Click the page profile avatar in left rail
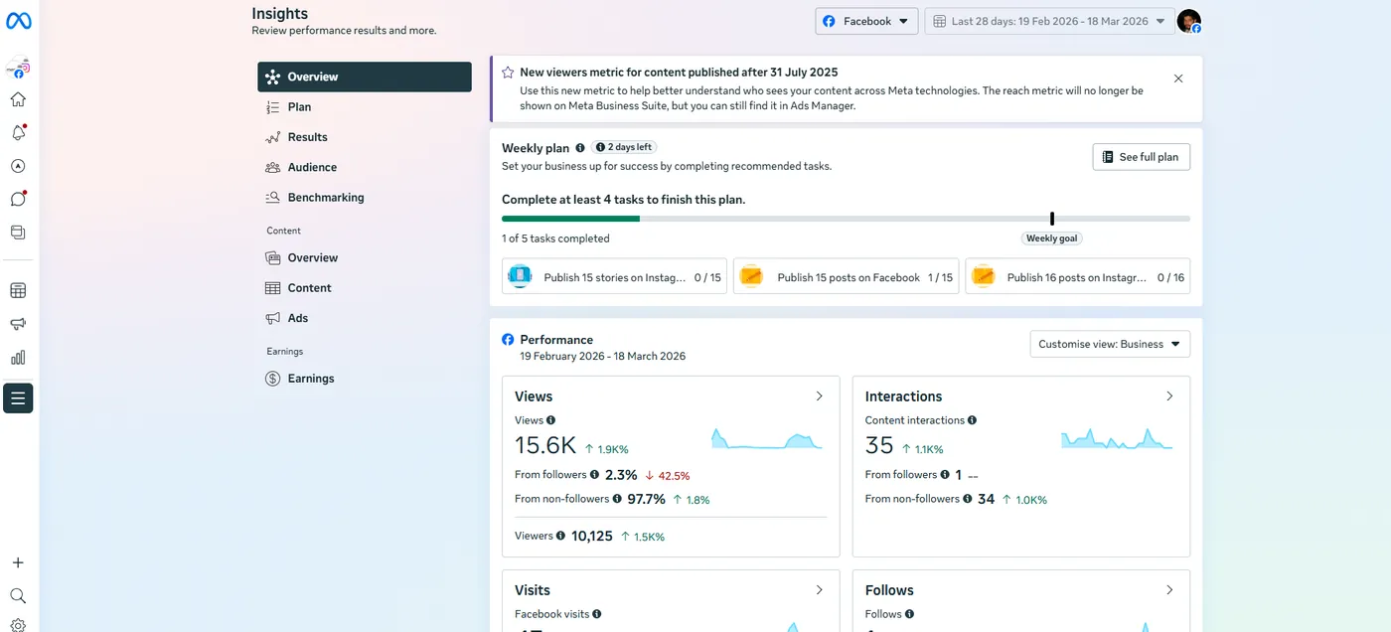Image resolution: width=1391 pixels, height=632 pixels. [x=18, y=69]
